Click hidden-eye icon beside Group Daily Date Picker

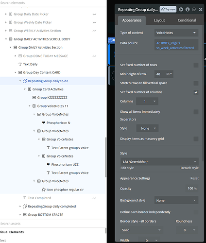(94, 14)
